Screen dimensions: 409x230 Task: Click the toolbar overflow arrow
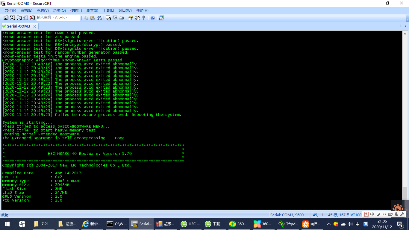[x=407, y=20]
